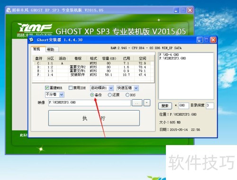
Task: Click the 搜索 button
Action: [165, 106]
